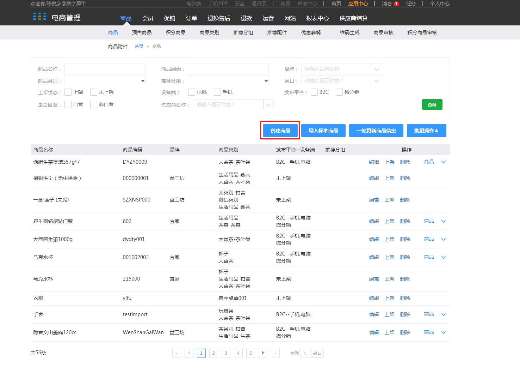
Task: Click 编辑 for 手表 row
Action: tap(374, 314)
